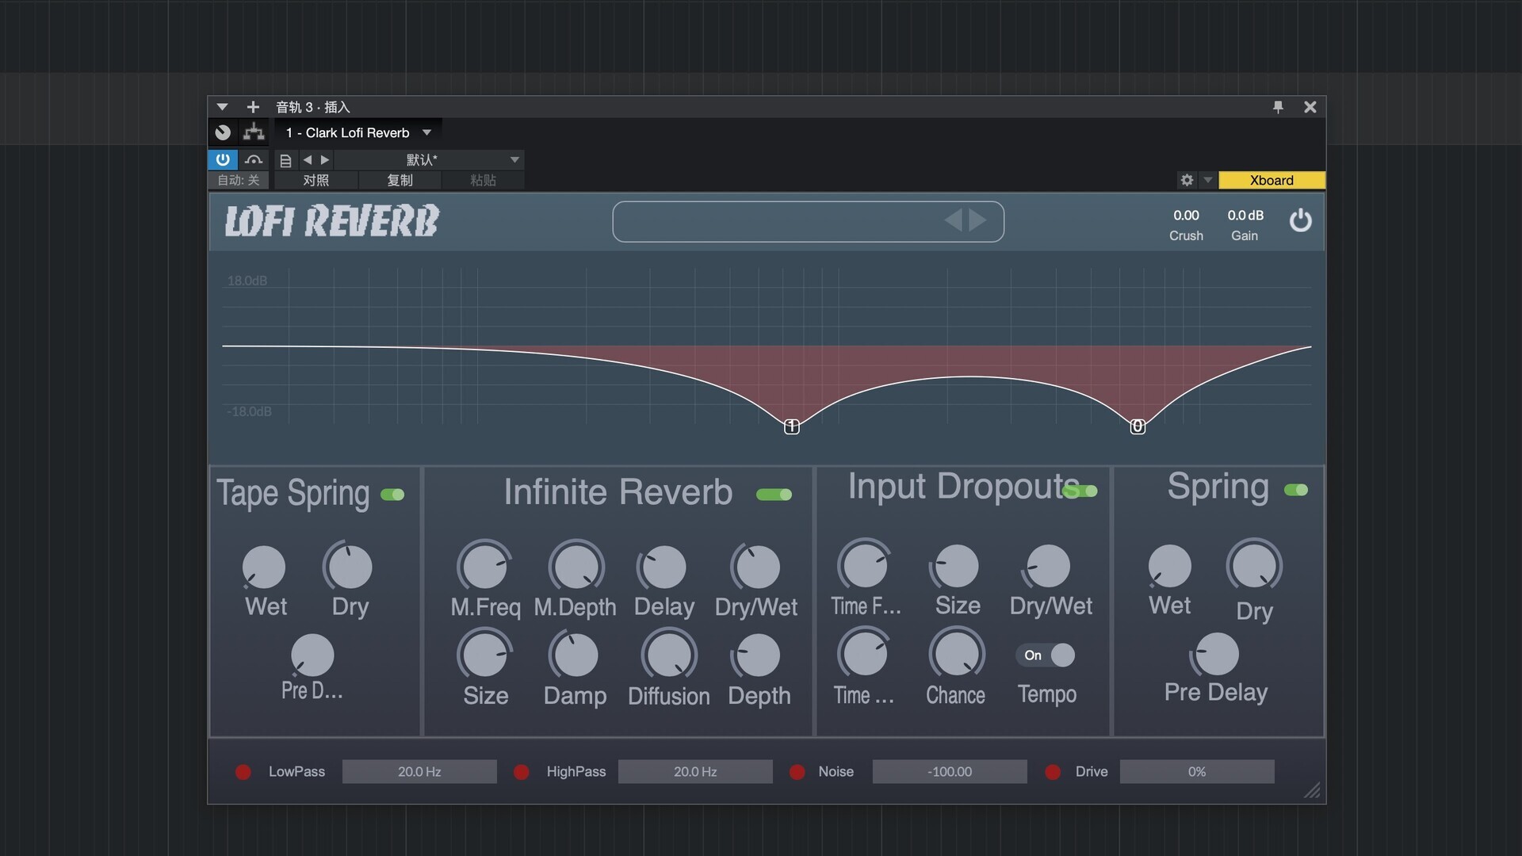The width and height of the screenshot is (1522, 856).
Task: Go to next host preset arrow
Action: (324, 160)
